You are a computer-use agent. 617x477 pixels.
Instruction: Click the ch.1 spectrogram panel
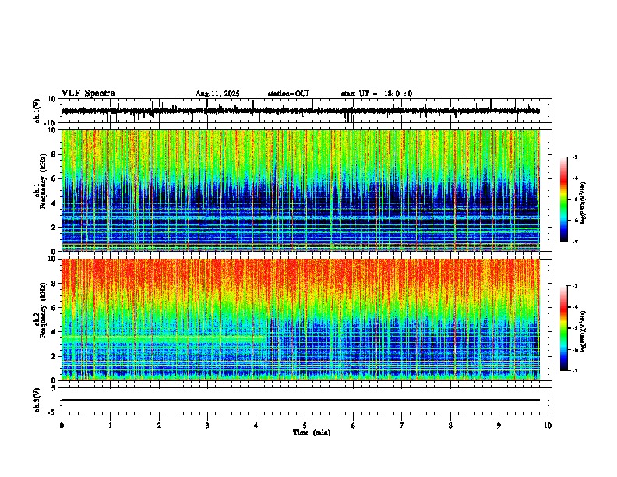300,190
